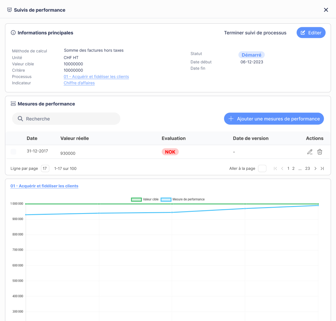Click the Aller à la page box

click(x=262, y=168)
